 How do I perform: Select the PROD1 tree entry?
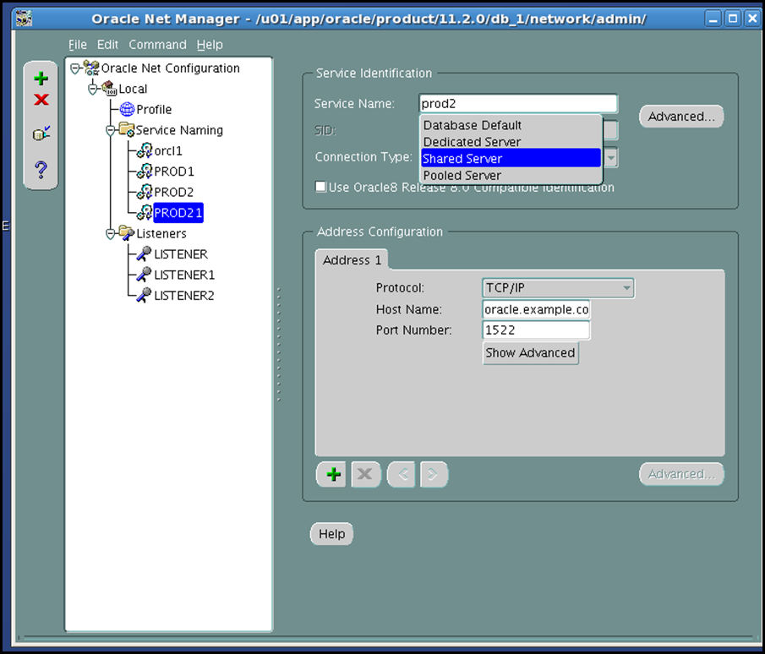coord(173,172)
